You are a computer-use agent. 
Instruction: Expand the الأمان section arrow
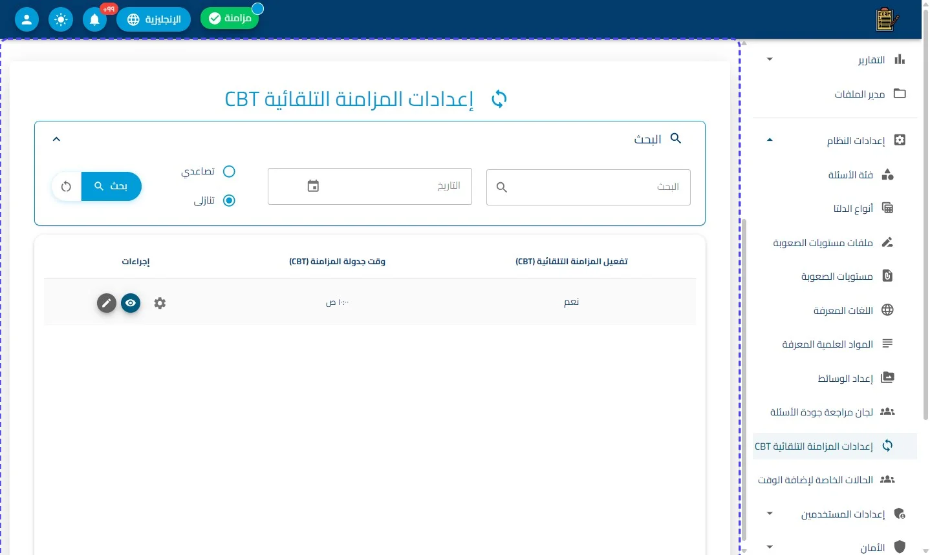[x=770, y=547]
